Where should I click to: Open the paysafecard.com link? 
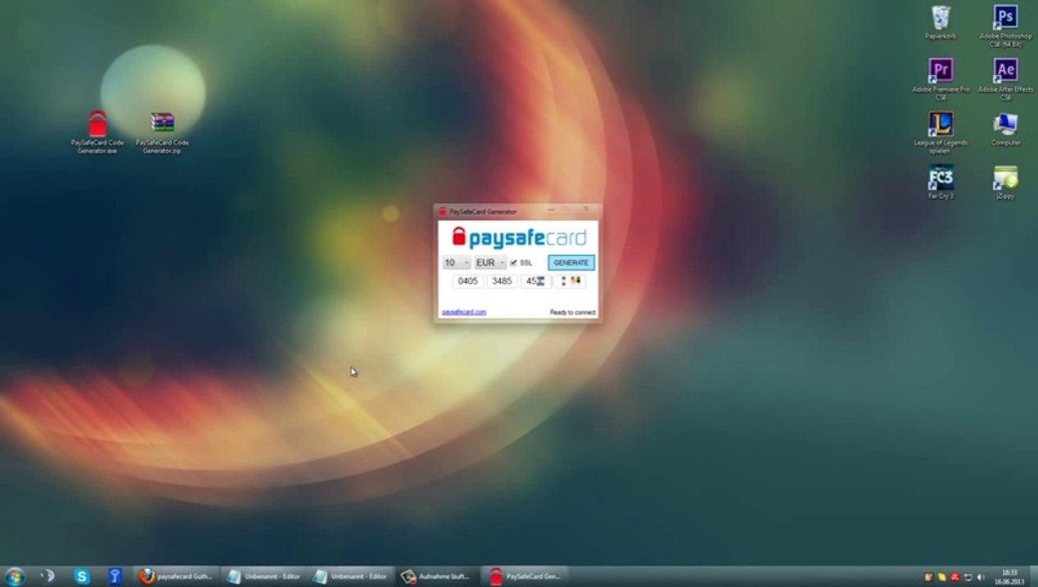click(464, 312)
